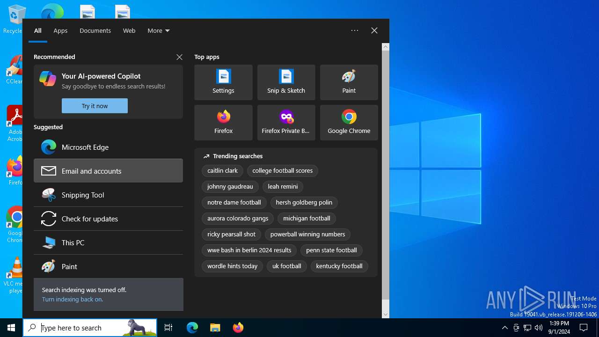
Task: Select the VLC media player desktop icon
Action: pos(14,275)
